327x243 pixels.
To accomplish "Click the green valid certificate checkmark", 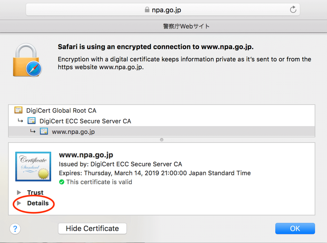I will (x=62, y=182).
